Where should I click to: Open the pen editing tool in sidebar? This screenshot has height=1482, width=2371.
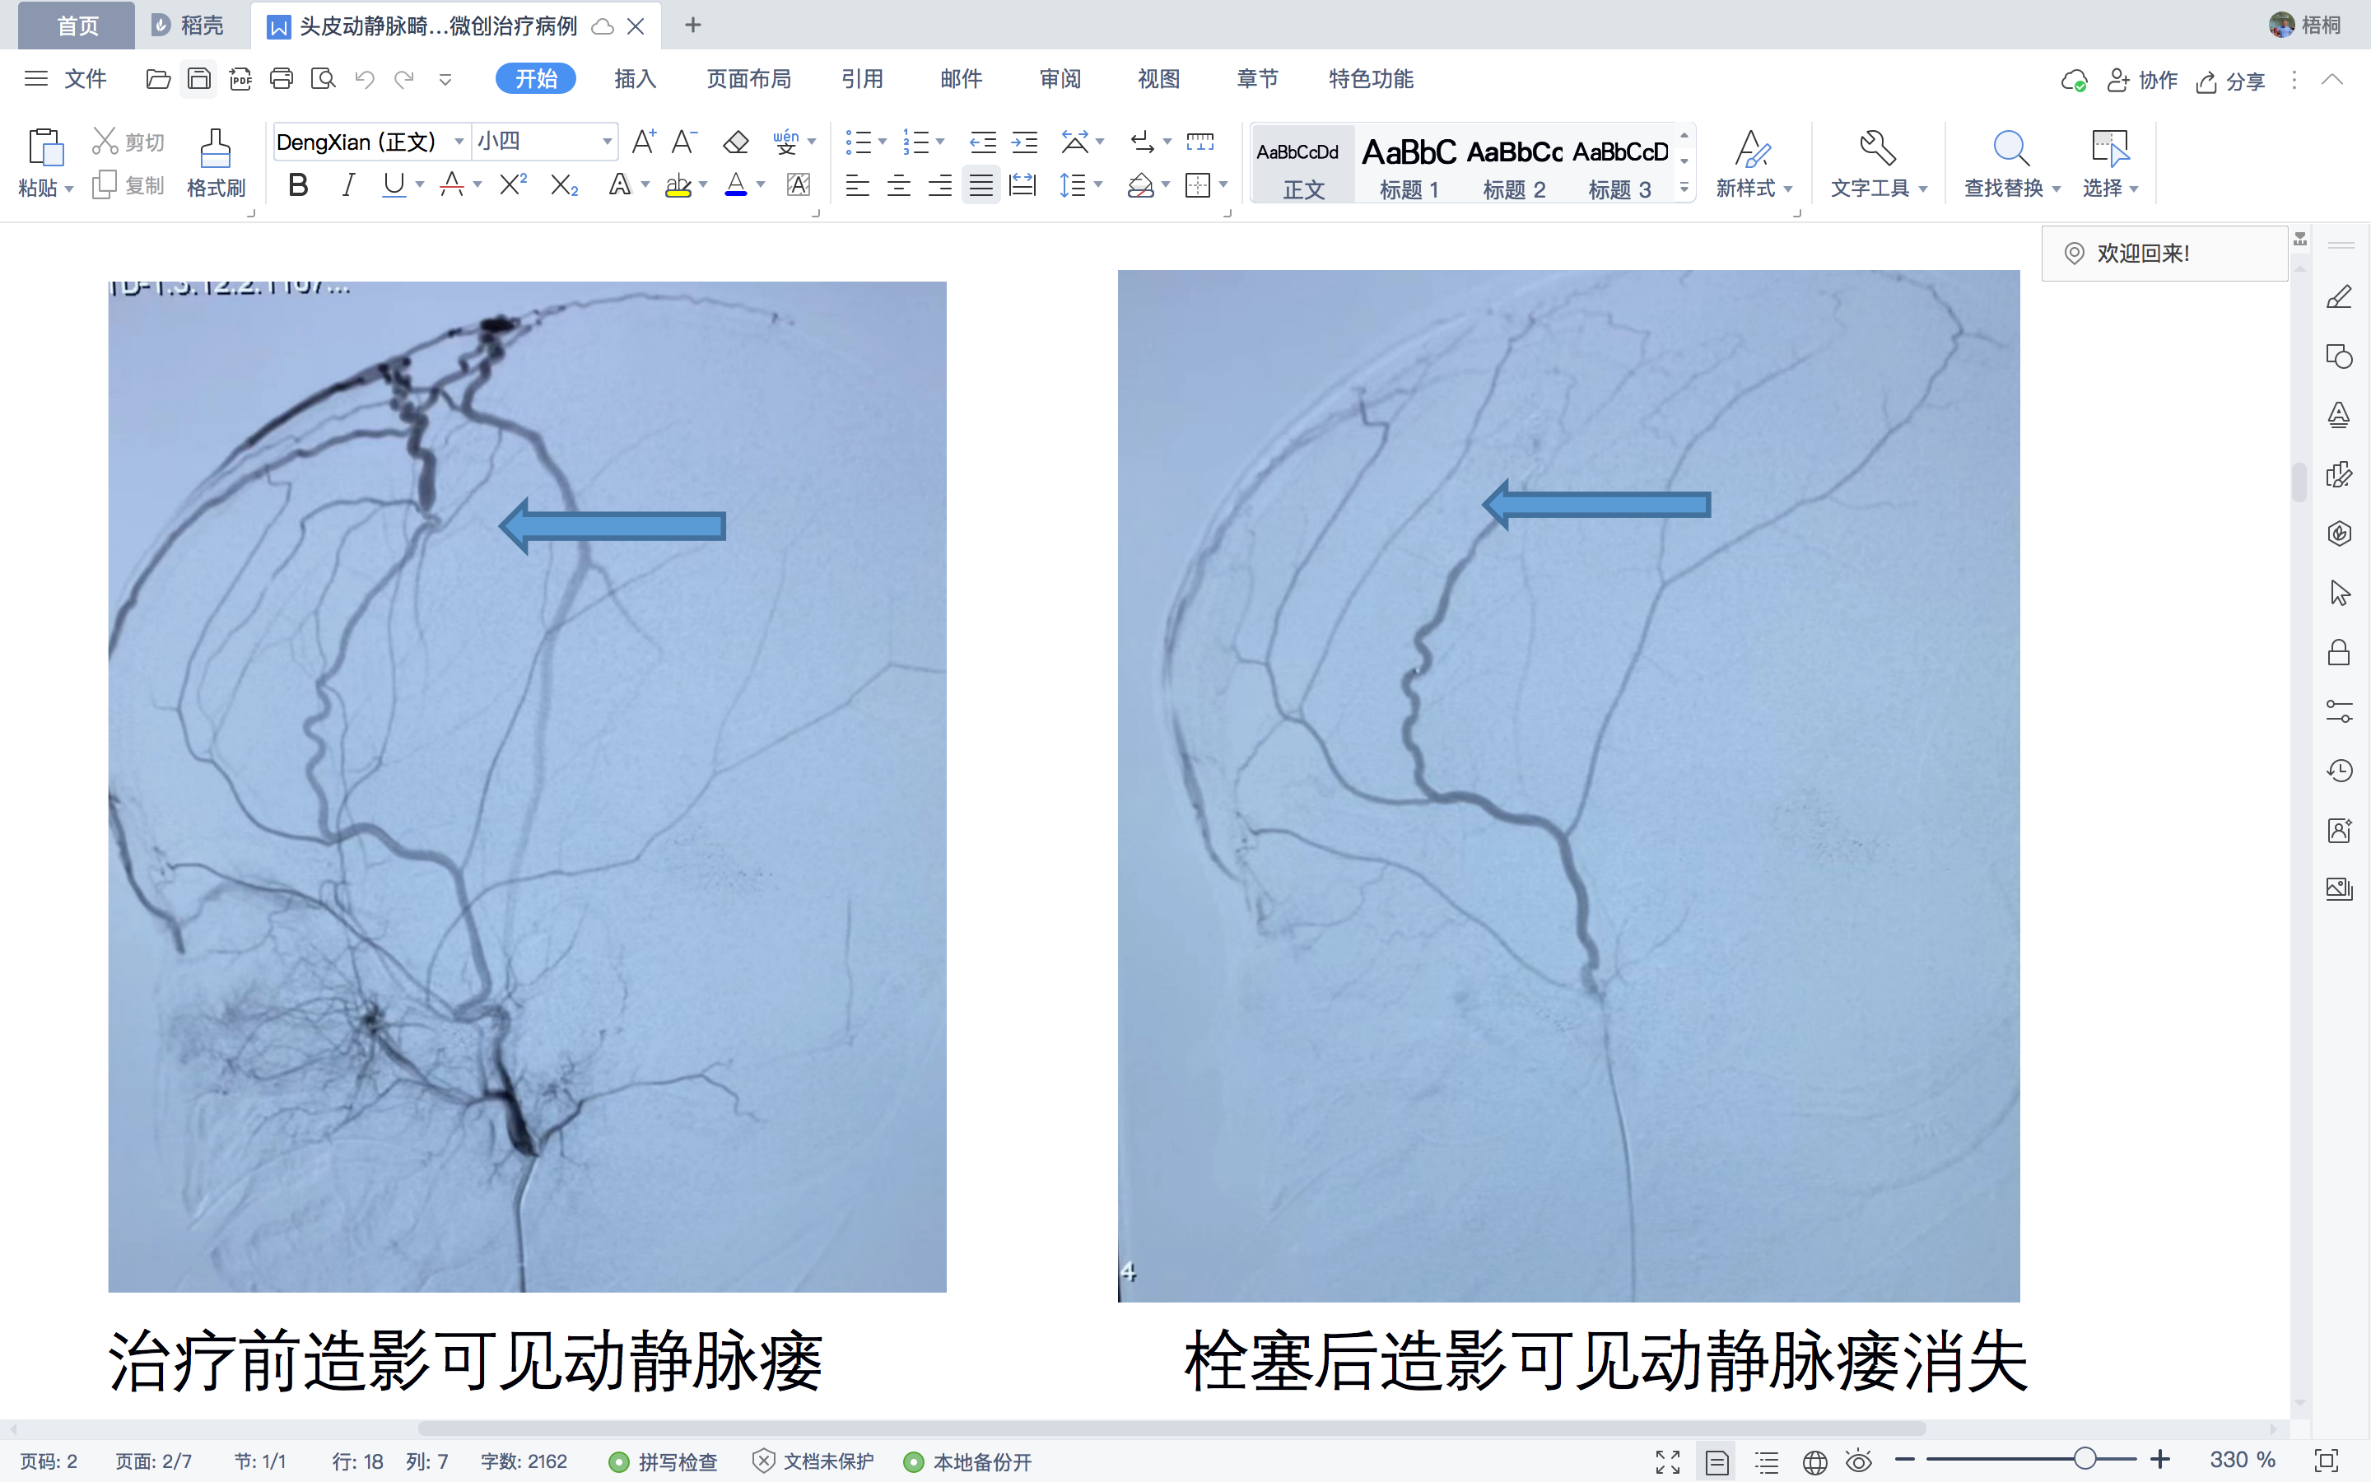(x=2340, y=297)
